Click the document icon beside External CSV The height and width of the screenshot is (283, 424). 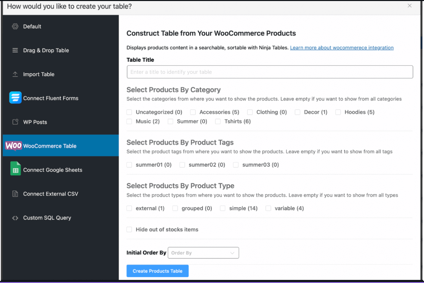click(x=15, y=194)
